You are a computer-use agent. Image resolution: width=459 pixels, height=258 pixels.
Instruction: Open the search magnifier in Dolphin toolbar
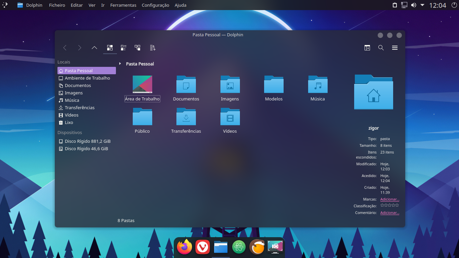tap(381, 48)
